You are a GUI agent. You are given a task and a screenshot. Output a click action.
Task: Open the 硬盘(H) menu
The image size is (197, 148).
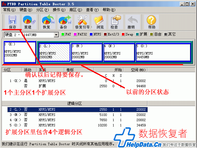[x=26, y=10]
